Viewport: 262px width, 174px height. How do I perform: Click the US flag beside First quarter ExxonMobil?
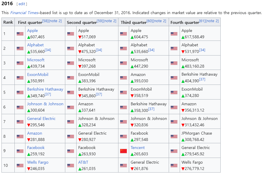[x=20, y=78]
